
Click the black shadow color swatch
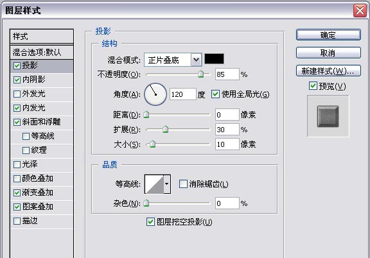pos(214,59)
